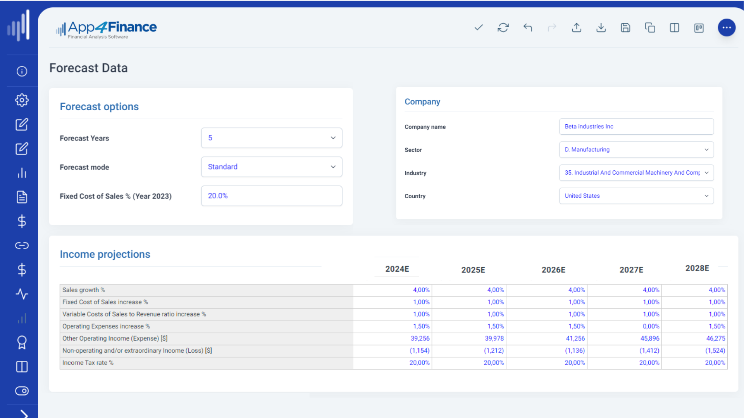
Task: Undo the last change via toolbar icon
Action: point(527,27)
